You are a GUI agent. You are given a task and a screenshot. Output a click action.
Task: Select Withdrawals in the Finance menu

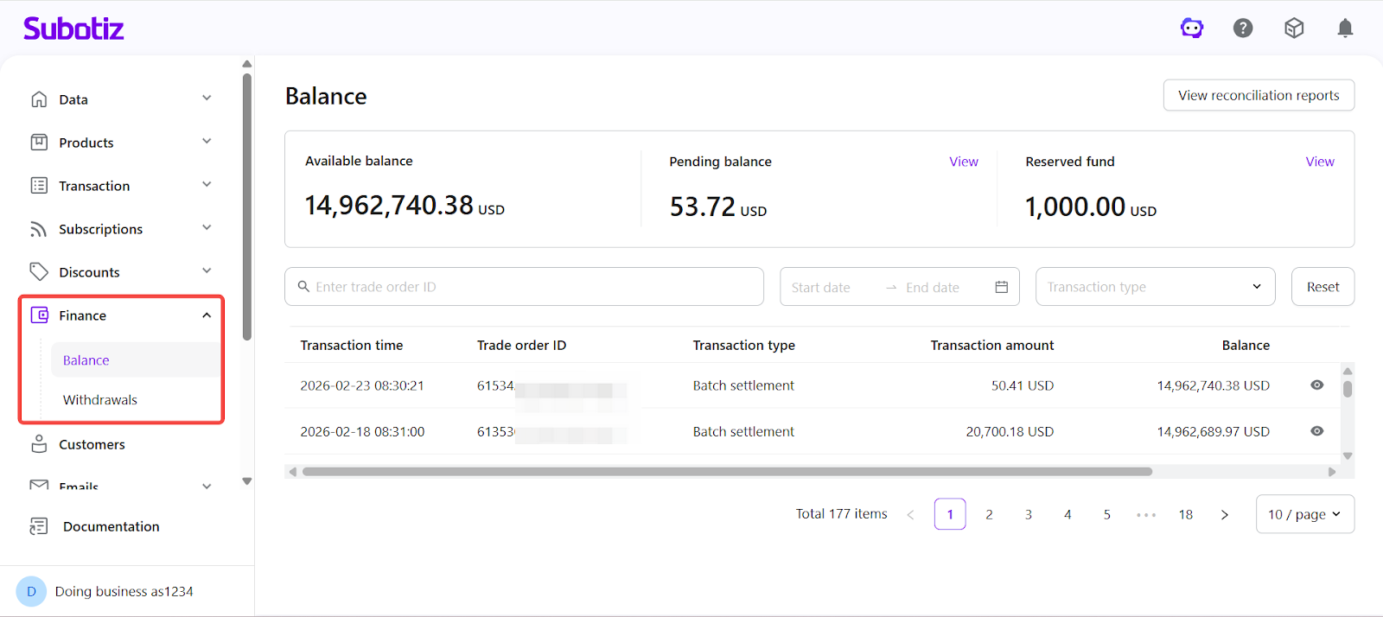tap(100, 400)
